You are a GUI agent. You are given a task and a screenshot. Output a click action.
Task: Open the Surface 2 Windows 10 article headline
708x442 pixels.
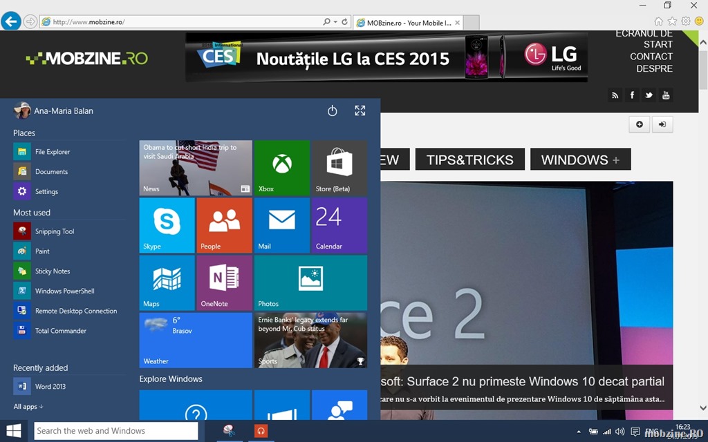523,381
